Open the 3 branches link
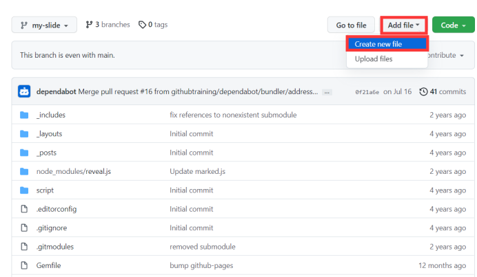This screenshot has width=477, height=277. 108,25
